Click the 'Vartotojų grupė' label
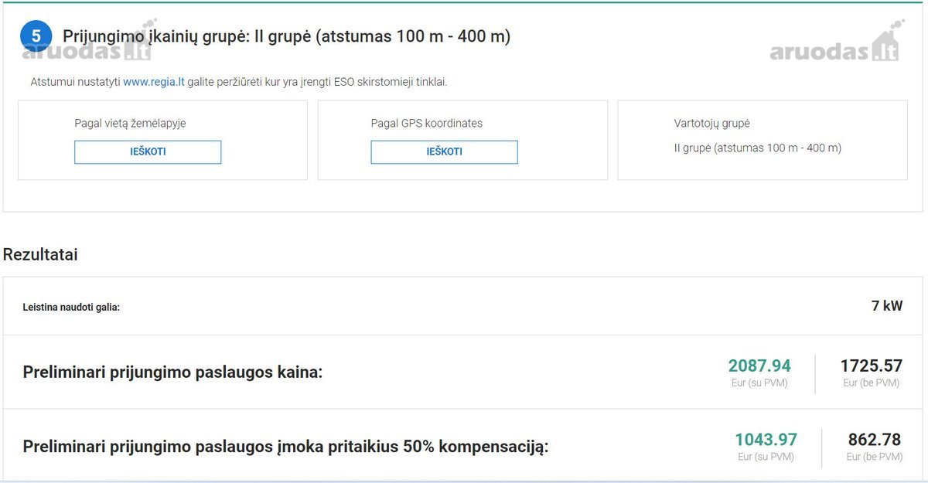 tap(711, 123)
